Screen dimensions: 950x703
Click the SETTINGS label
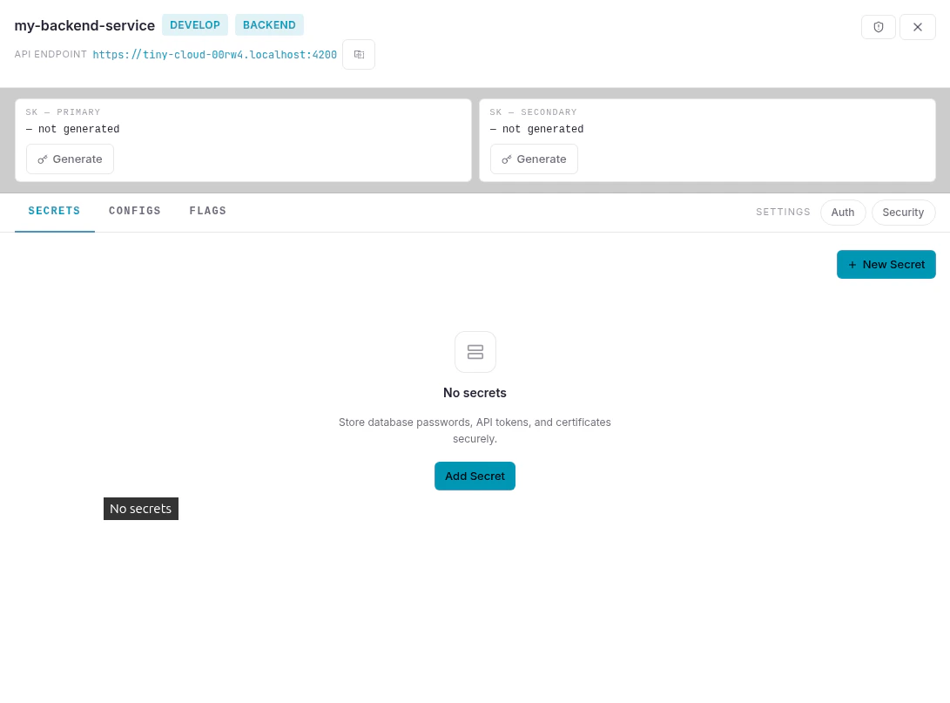click(x=783, y=212)
